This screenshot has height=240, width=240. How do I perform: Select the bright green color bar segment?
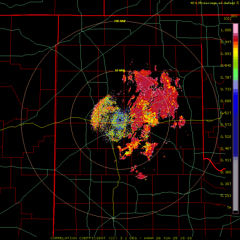[x=235, y=73]
